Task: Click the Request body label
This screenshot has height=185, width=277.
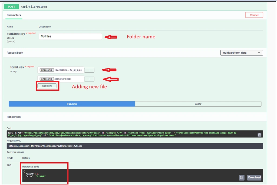Action: coord(15,53)
